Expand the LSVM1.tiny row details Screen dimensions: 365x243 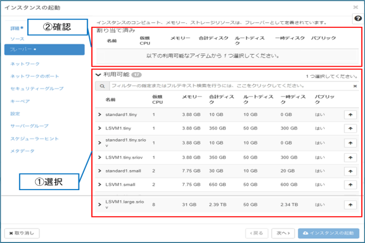(x=100, y=128)
